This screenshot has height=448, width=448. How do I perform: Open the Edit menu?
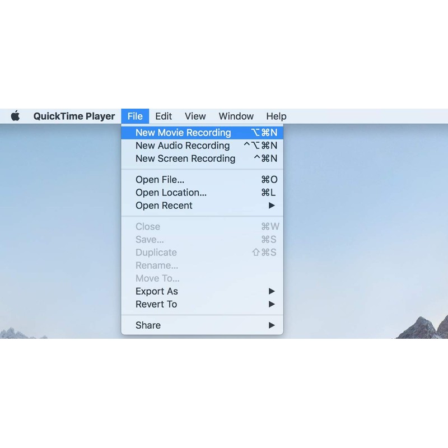[x=164, y=116]
